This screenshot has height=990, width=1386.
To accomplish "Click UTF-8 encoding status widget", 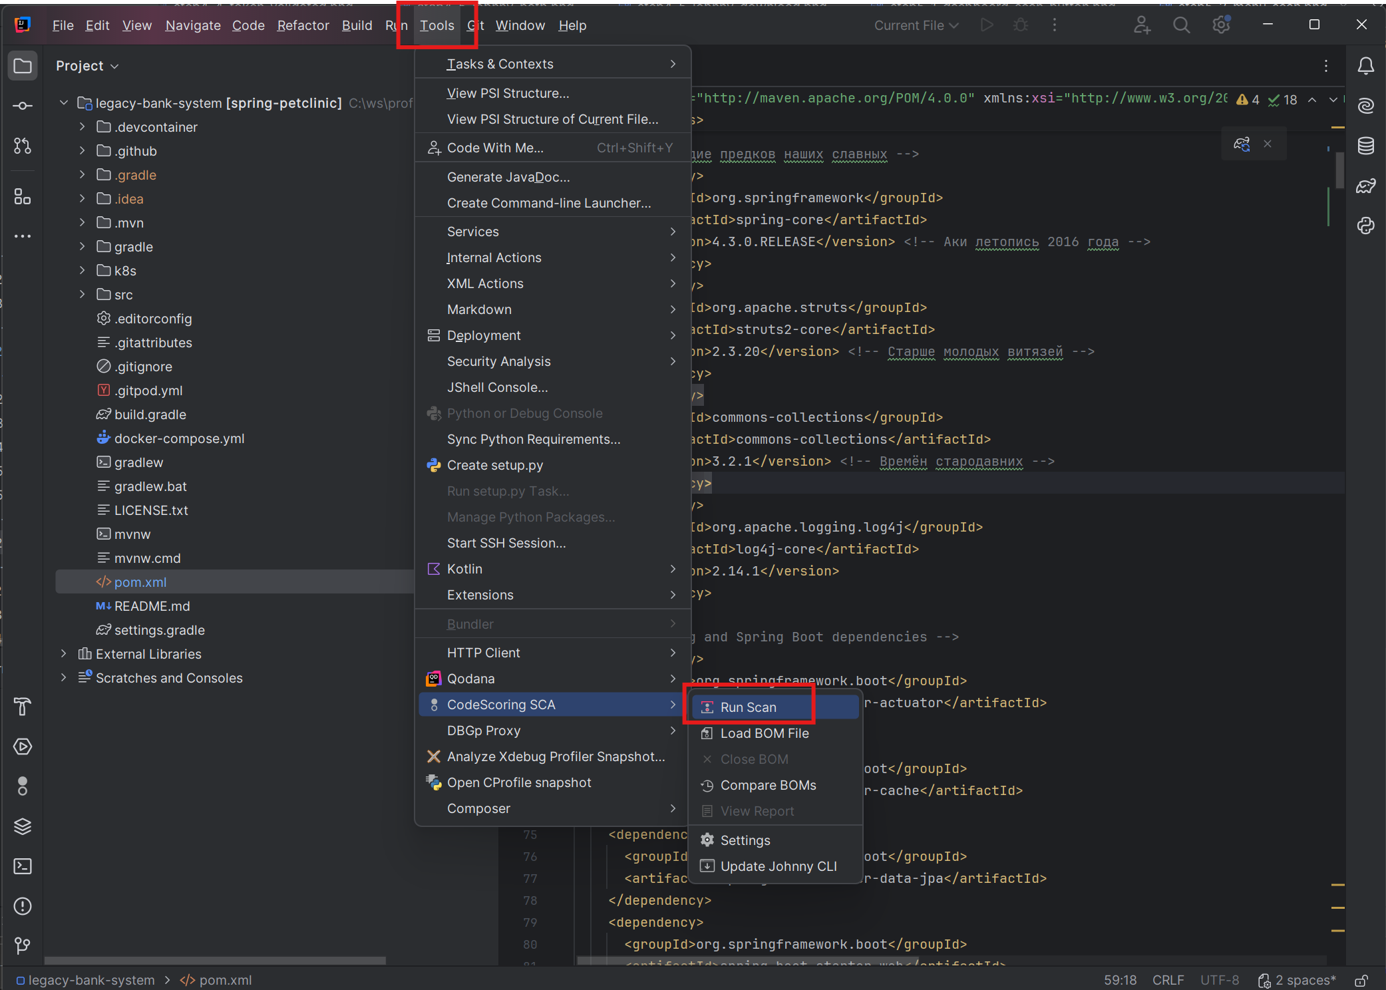I will click(x=1220, y=980).
